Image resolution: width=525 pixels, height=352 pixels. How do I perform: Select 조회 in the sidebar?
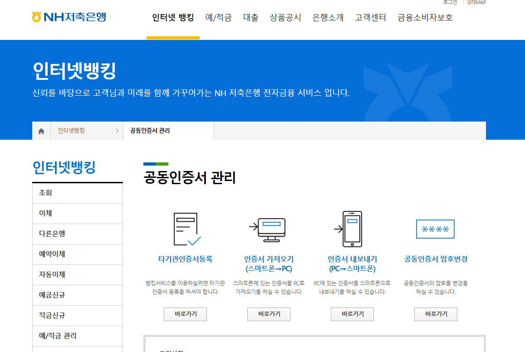pyautogui.click(x=78, y=193)
